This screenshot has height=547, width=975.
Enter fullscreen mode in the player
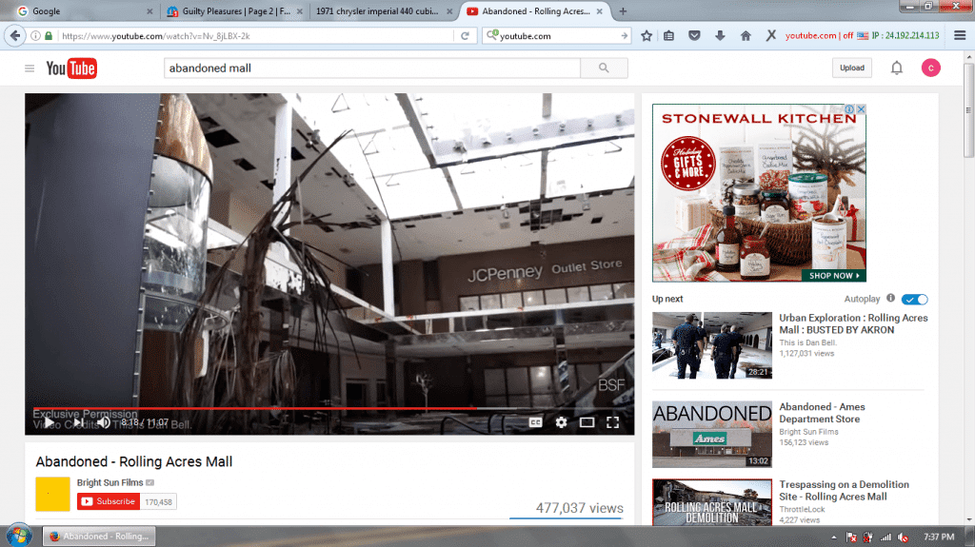coord(613,422)
